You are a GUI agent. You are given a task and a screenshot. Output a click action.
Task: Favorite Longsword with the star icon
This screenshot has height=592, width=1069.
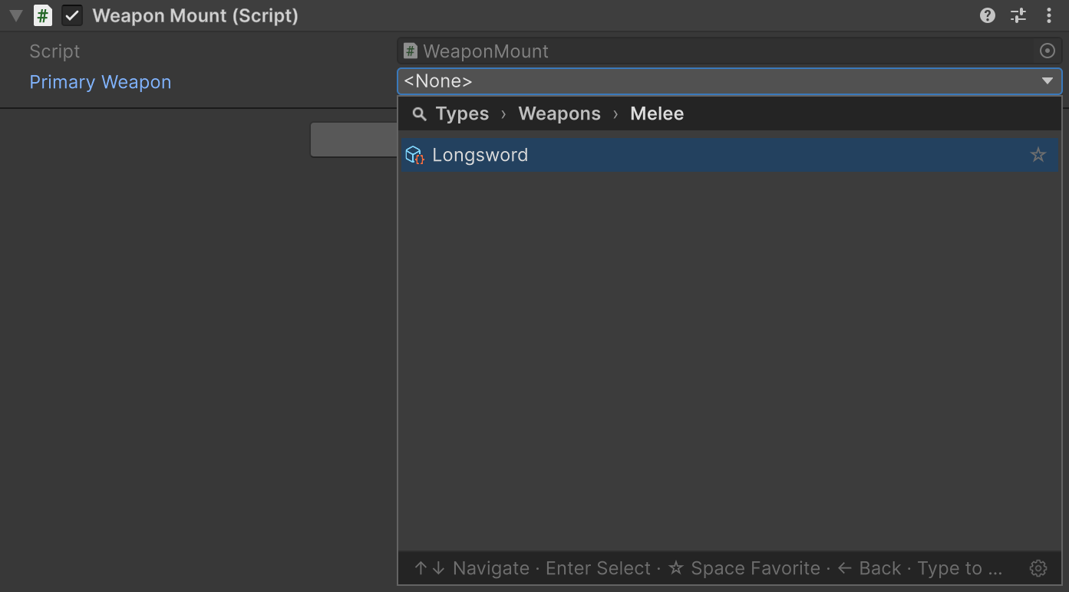click(1038, 155)
